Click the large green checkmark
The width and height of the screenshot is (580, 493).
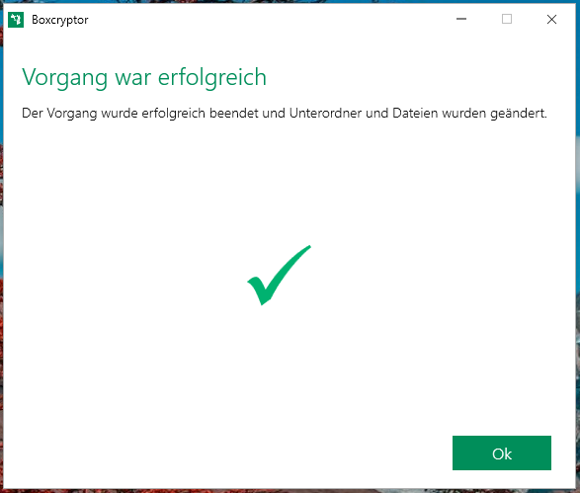(279, 276)
